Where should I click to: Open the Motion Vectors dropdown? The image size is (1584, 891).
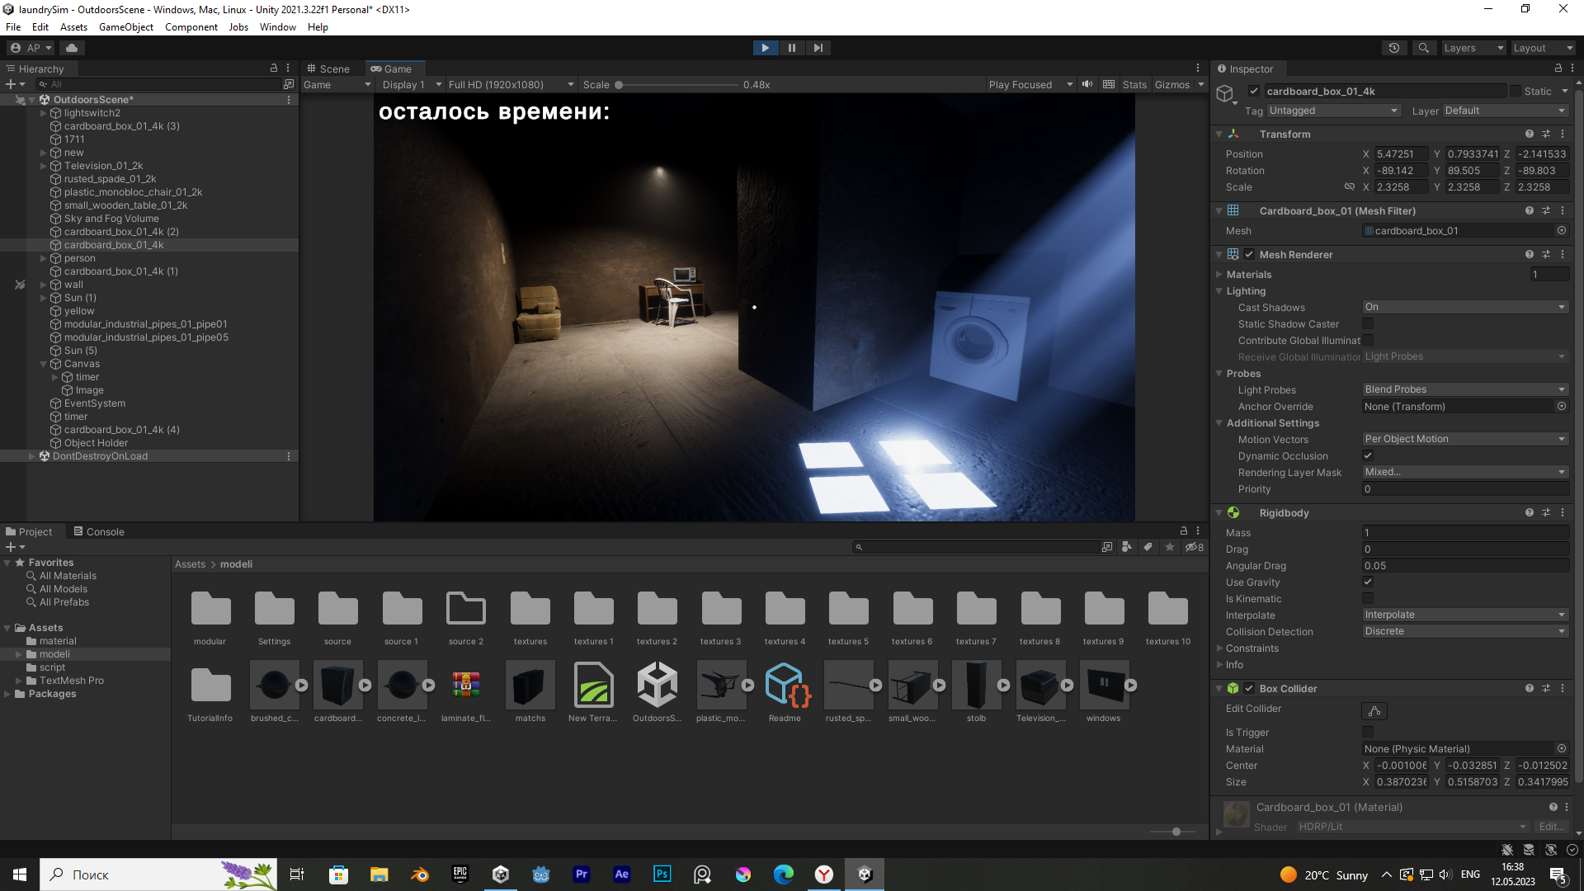click(x=1465, y=439)
